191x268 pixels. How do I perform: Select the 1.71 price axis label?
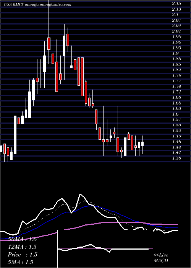176,92
